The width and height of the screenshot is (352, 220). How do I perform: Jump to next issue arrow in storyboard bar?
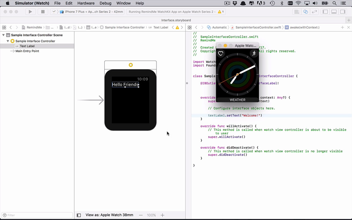[x=182, y=27]
